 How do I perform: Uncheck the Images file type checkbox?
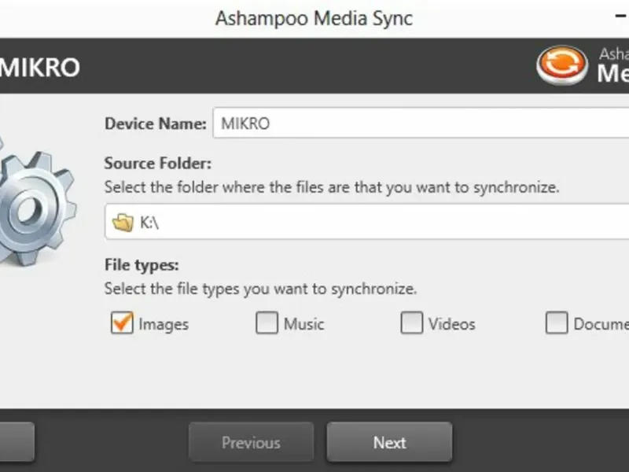coord(122,323)
